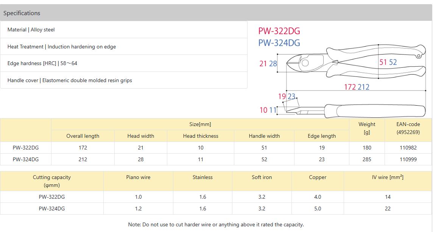Viewport: 433px width, 232px height.
Task: Select the Piano wire column header
Action: pyautogui.click(x=138, y=177)
